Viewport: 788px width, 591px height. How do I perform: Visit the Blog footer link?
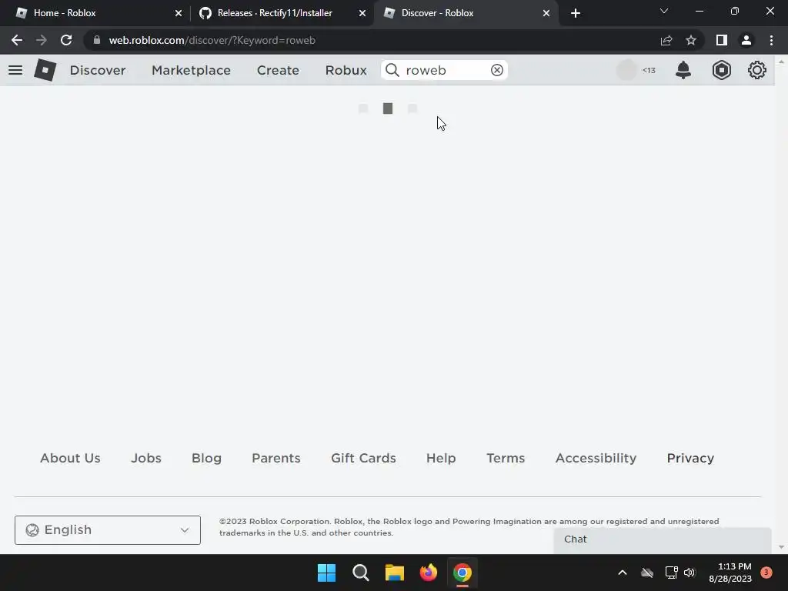click(x=206, y=458)
